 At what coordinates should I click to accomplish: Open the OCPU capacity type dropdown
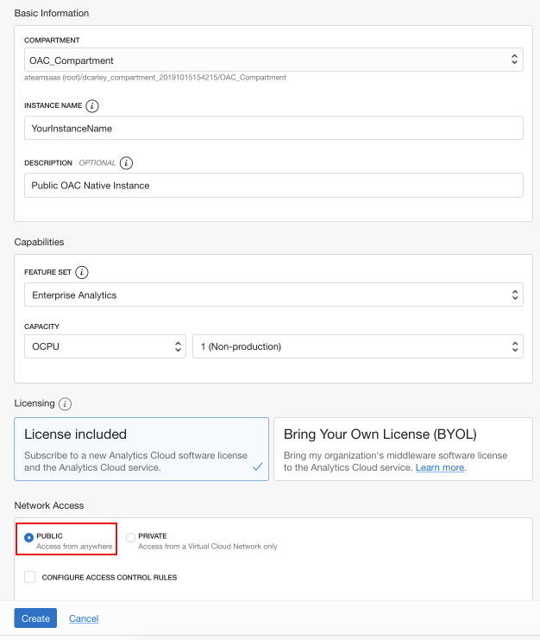tap(104, 346)
